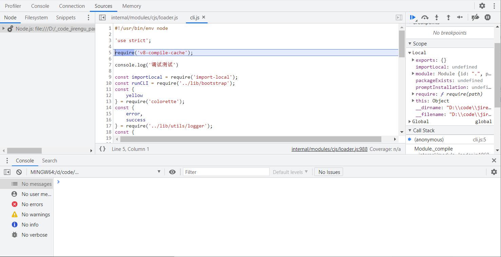Open Default levels dropdown
Viewport: 501px width, 257px height.
[x=290, y=172]
